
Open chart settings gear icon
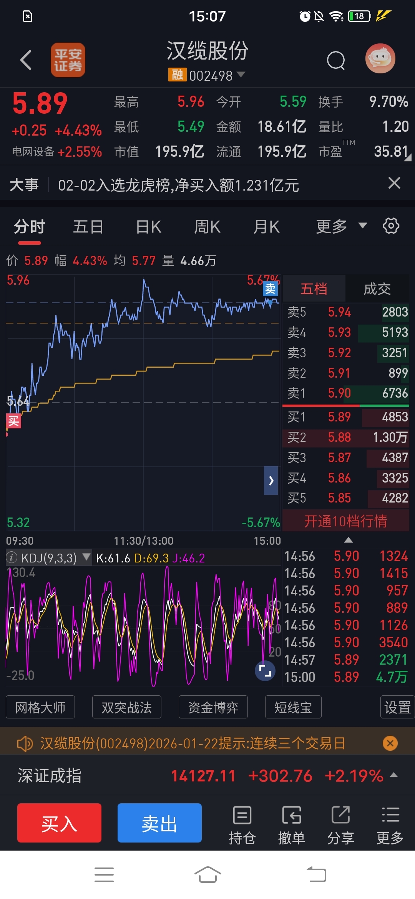(x=391, y=226)
